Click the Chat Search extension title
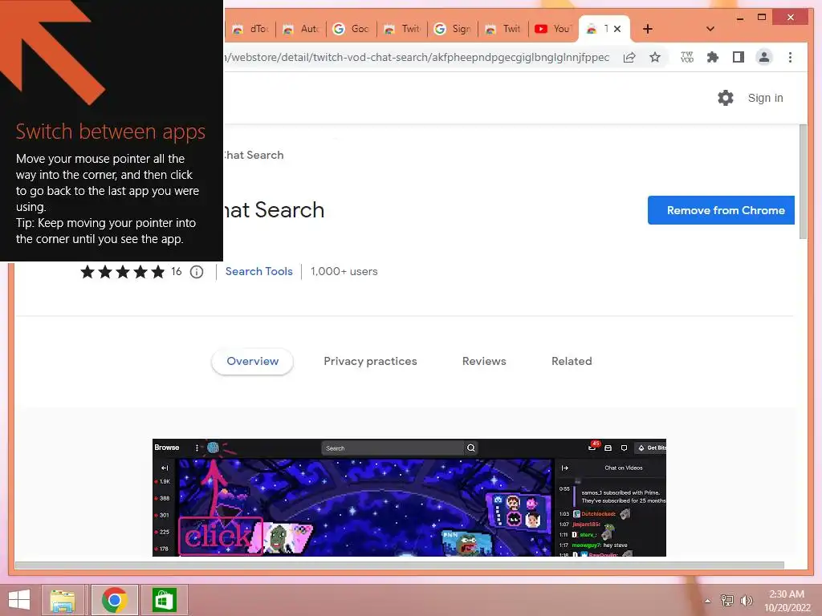 click(275, 210)
